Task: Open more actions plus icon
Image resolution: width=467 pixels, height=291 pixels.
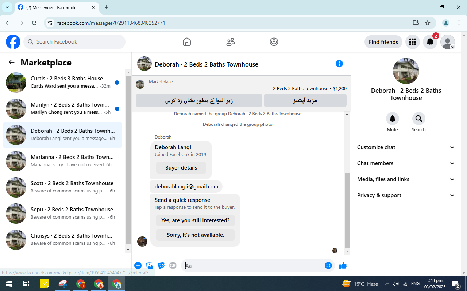Action: tap(138, 266)
